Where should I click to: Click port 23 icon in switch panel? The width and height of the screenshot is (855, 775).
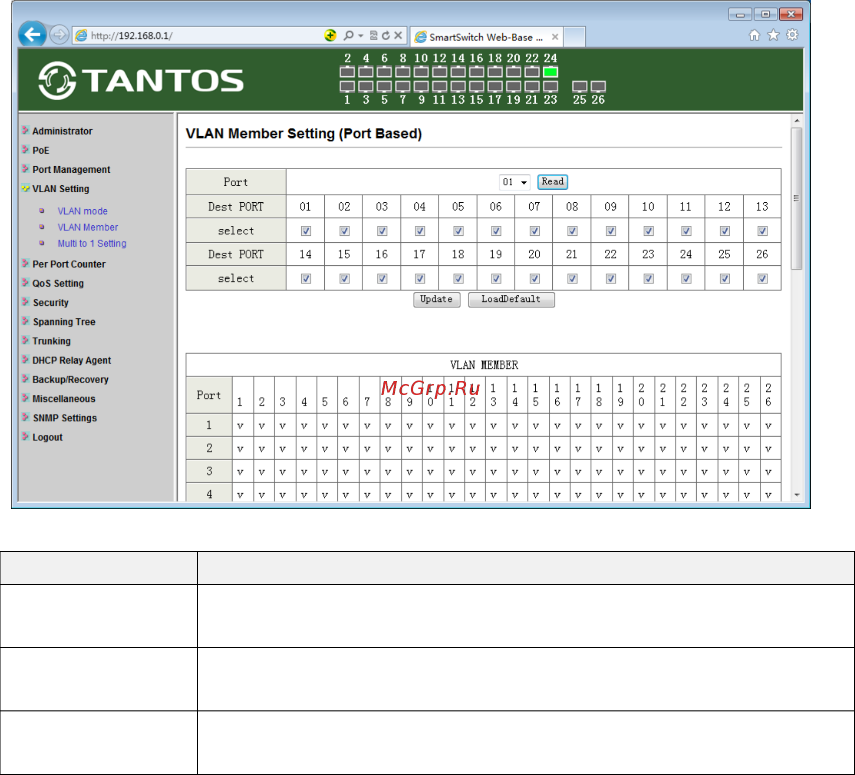pos(550,87)
